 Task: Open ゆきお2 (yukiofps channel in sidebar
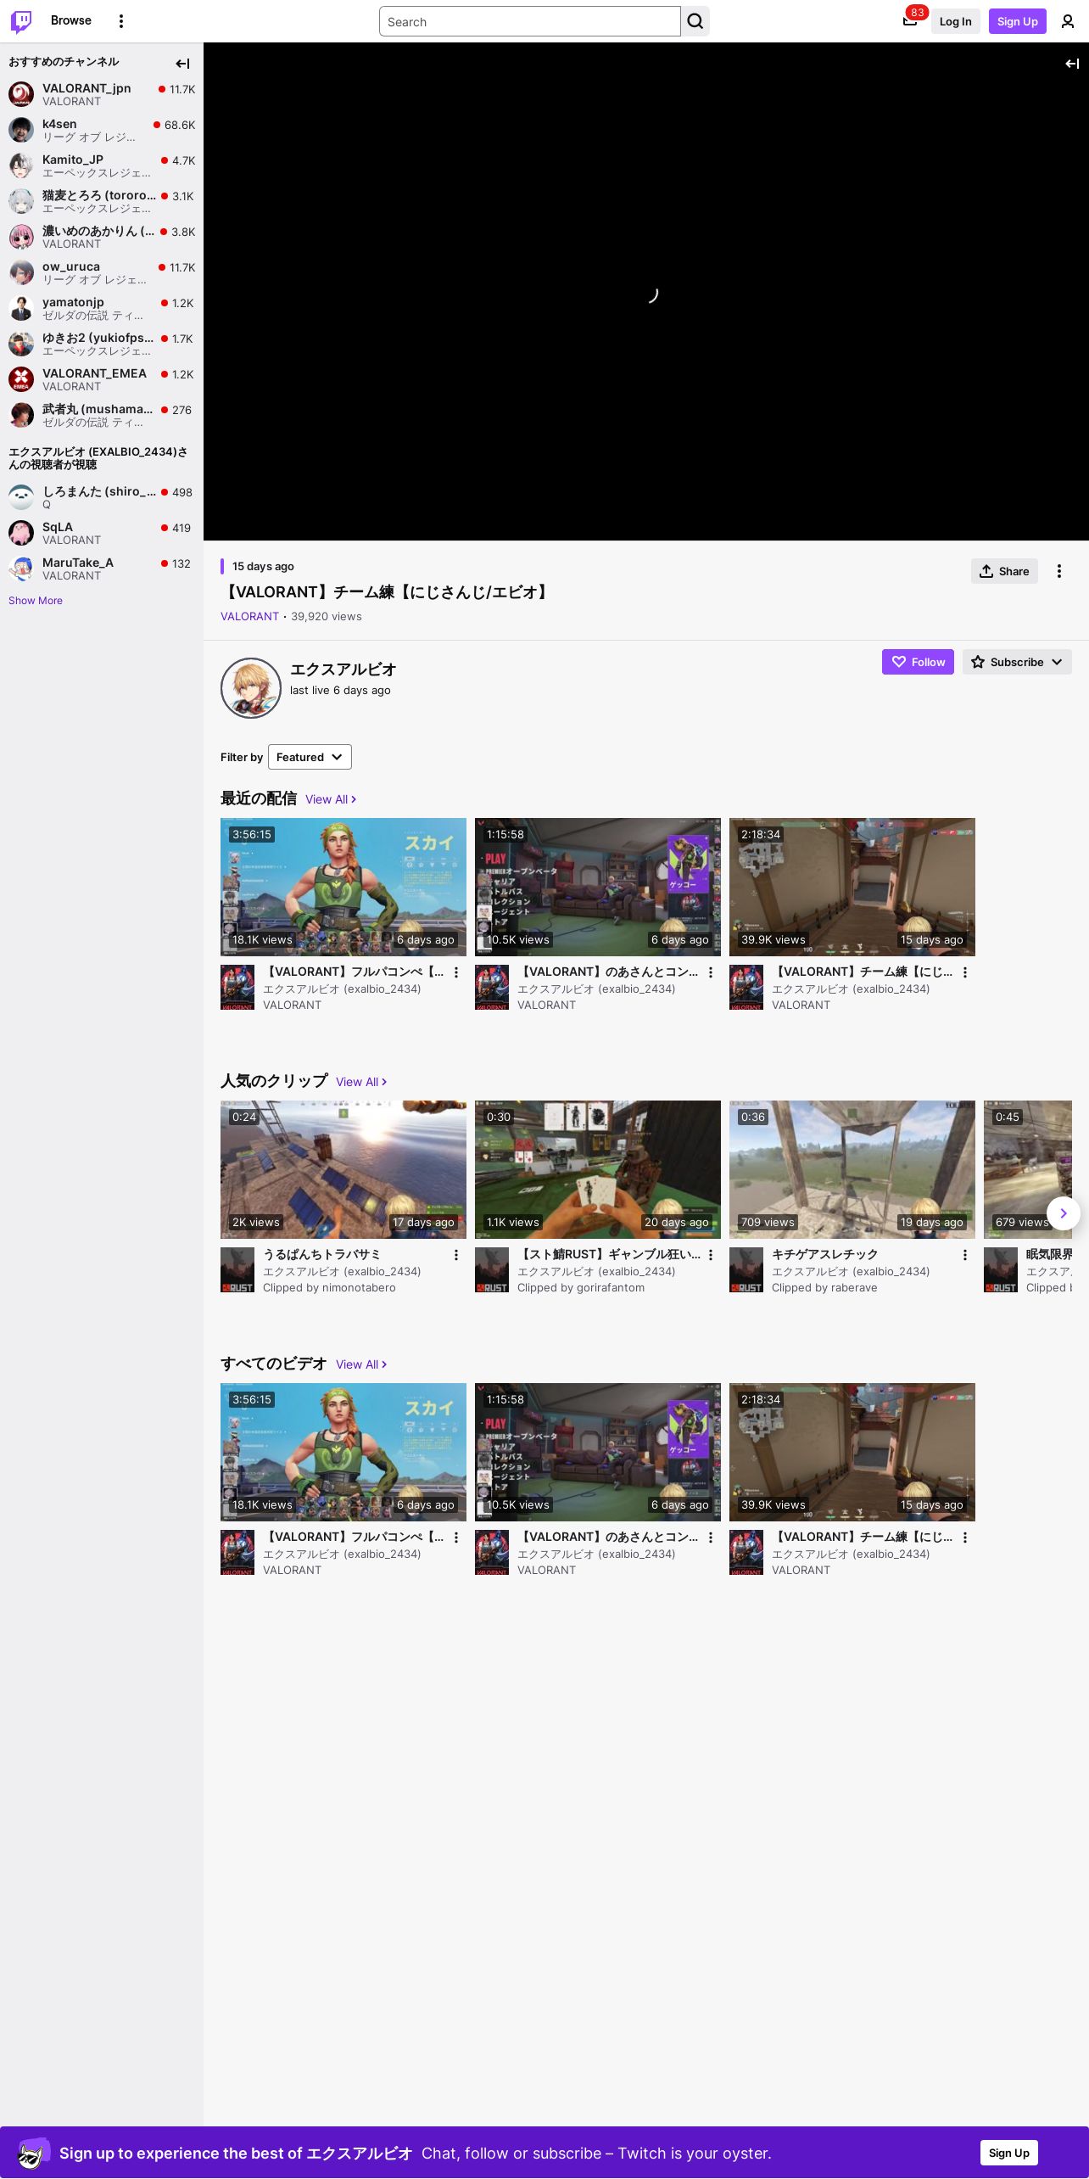tap(102, 344)
